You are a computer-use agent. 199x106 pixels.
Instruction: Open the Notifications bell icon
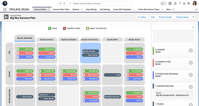point(189,3)
